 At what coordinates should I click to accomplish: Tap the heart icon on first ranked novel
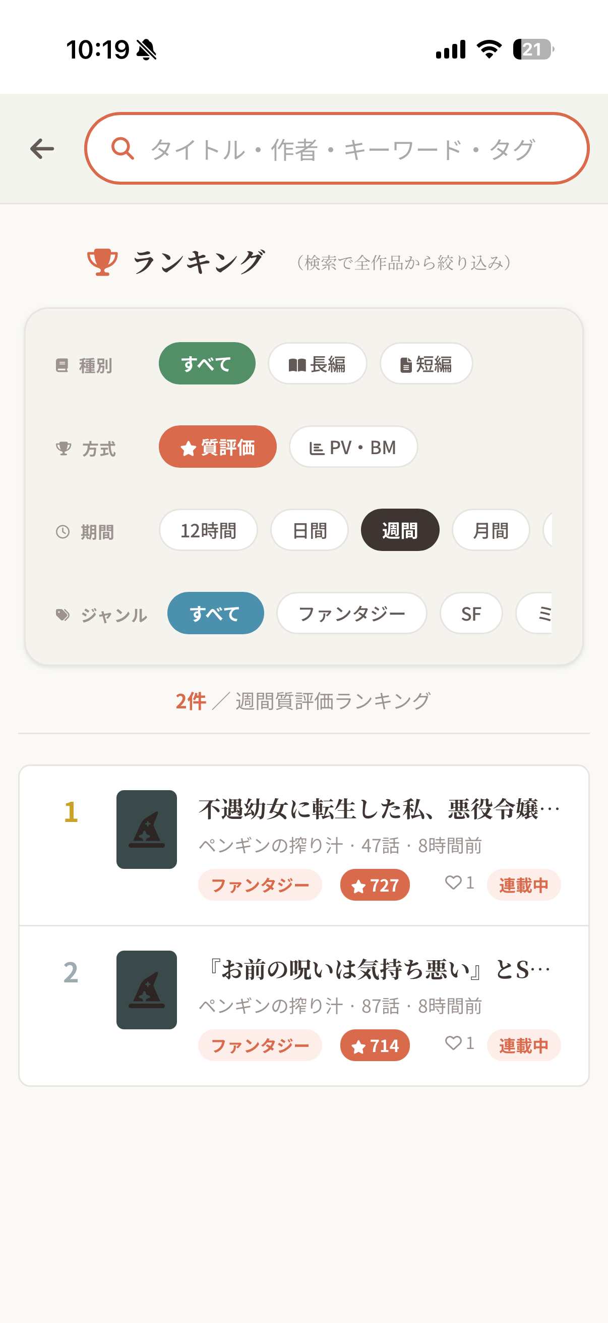453,883
